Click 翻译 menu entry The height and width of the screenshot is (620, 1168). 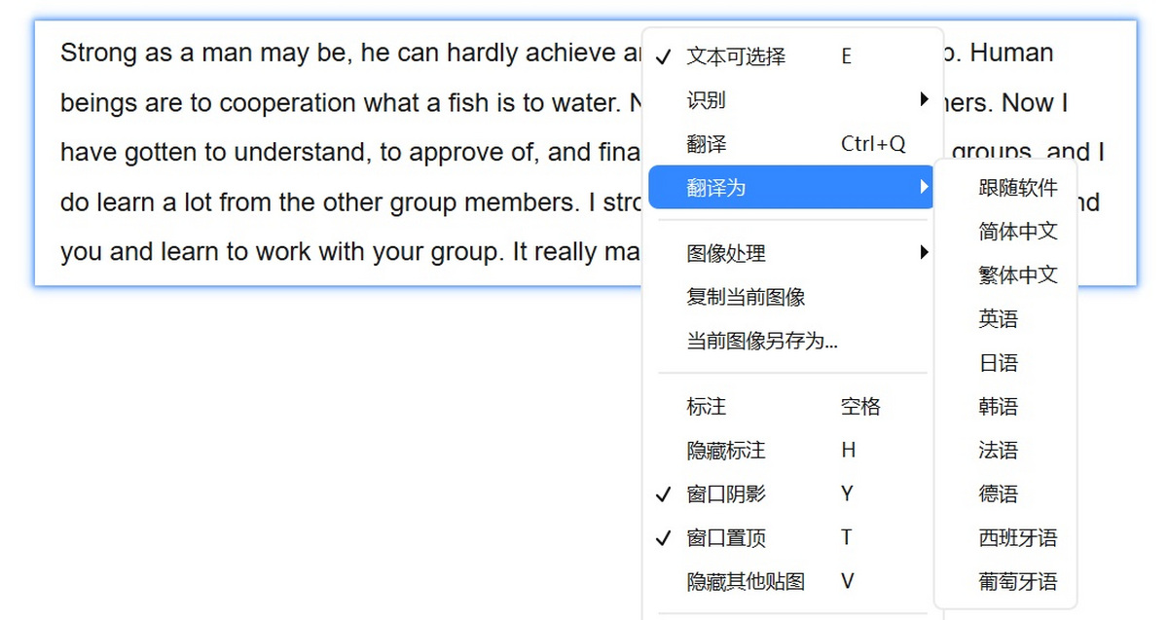tap(707, 145)
